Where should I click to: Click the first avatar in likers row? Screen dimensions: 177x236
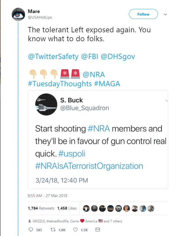[x=87, y=208]
